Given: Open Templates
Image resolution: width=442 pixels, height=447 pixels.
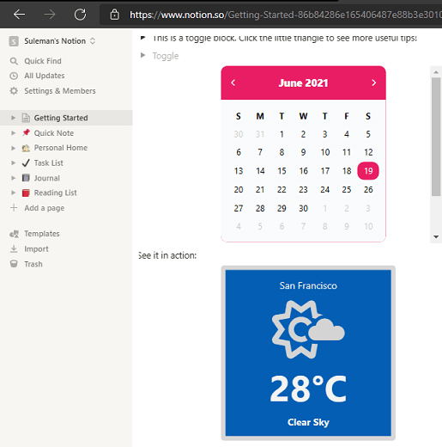Looking at the screenshot, I should click(42, 234).
